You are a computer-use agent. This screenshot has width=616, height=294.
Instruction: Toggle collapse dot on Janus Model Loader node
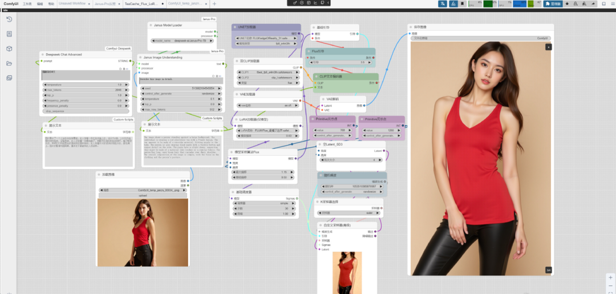[x=151, y=25]
